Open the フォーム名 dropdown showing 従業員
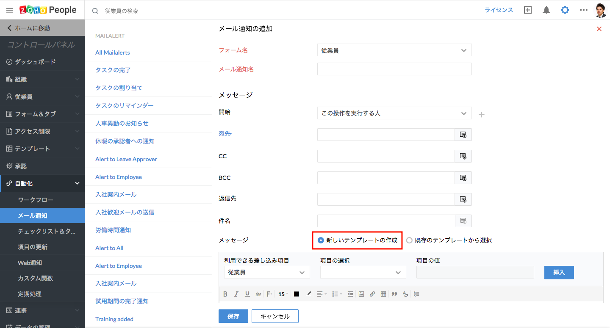This screenshot has height=328, width=610. click(x=394, y=50)
